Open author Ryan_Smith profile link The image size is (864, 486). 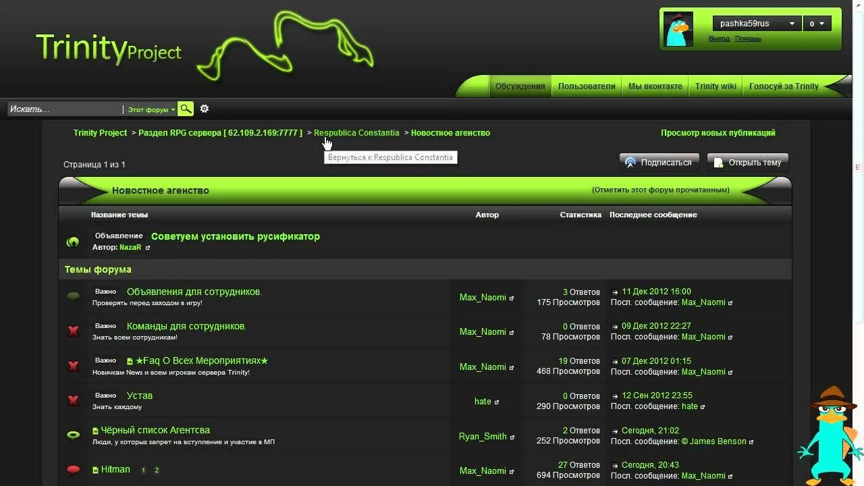pos(483,437)
